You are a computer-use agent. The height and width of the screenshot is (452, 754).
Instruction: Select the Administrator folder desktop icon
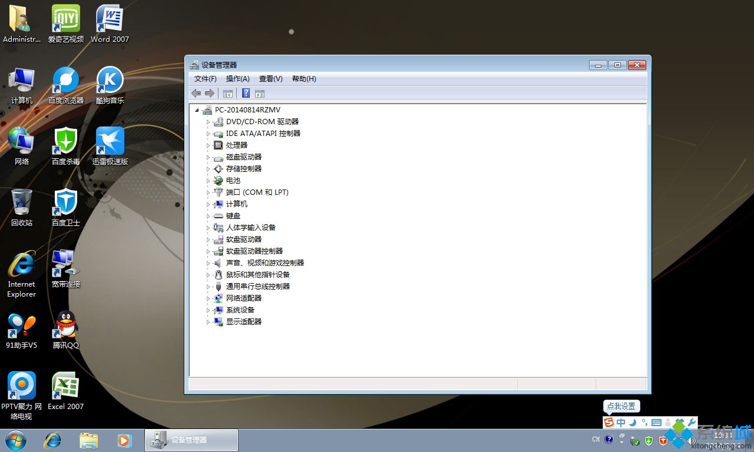click(x=22, y=24)
